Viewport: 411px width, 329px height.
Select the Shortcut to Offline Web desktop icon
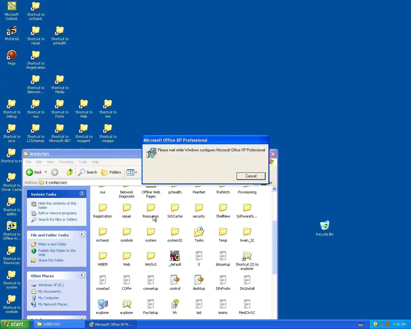(12, 231)
